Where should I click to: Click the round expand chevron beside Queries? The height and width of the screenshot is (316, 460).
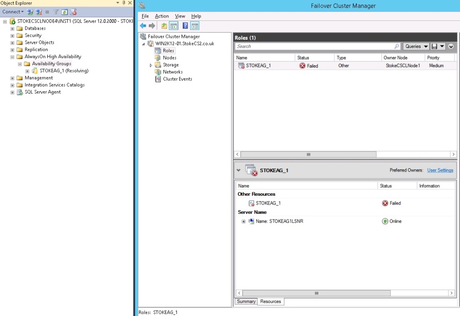pyautogui.click(x=451, y=46)
